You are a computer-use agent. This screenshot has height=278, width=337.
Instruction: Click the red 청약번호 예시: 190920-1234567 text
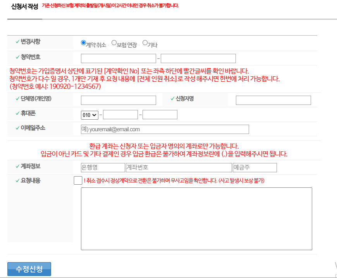tap(55, 86)
